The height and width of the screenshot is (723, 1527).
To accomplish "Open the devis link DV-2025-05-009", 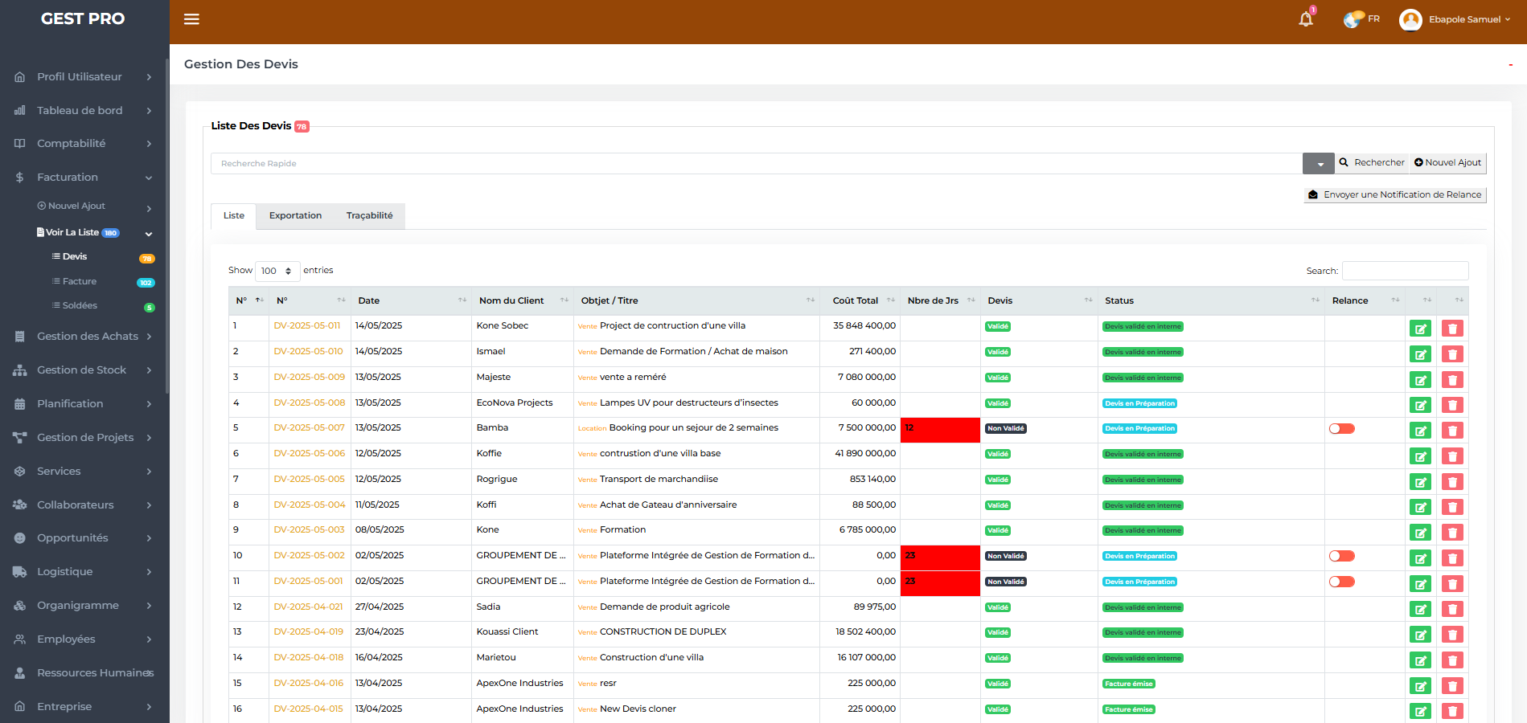I will click(310, 377).
